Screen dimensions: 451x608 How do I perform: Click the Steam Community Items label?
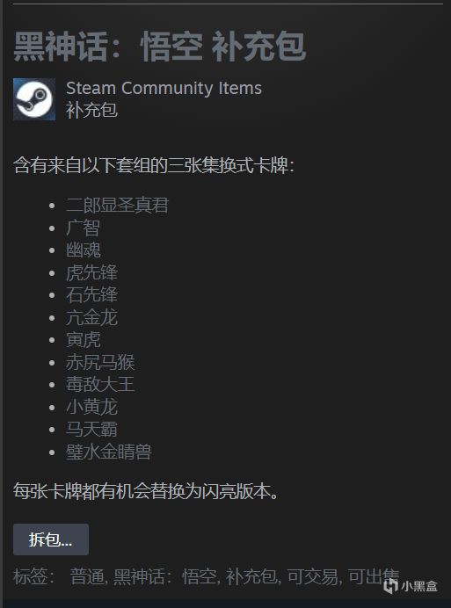[164, 88]
